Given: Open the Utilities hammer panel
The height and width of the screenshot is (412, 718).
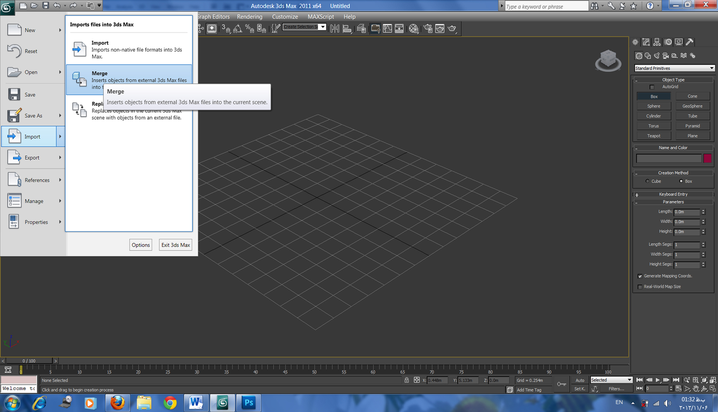Looking at the screenshot, I should coord(690,42).
